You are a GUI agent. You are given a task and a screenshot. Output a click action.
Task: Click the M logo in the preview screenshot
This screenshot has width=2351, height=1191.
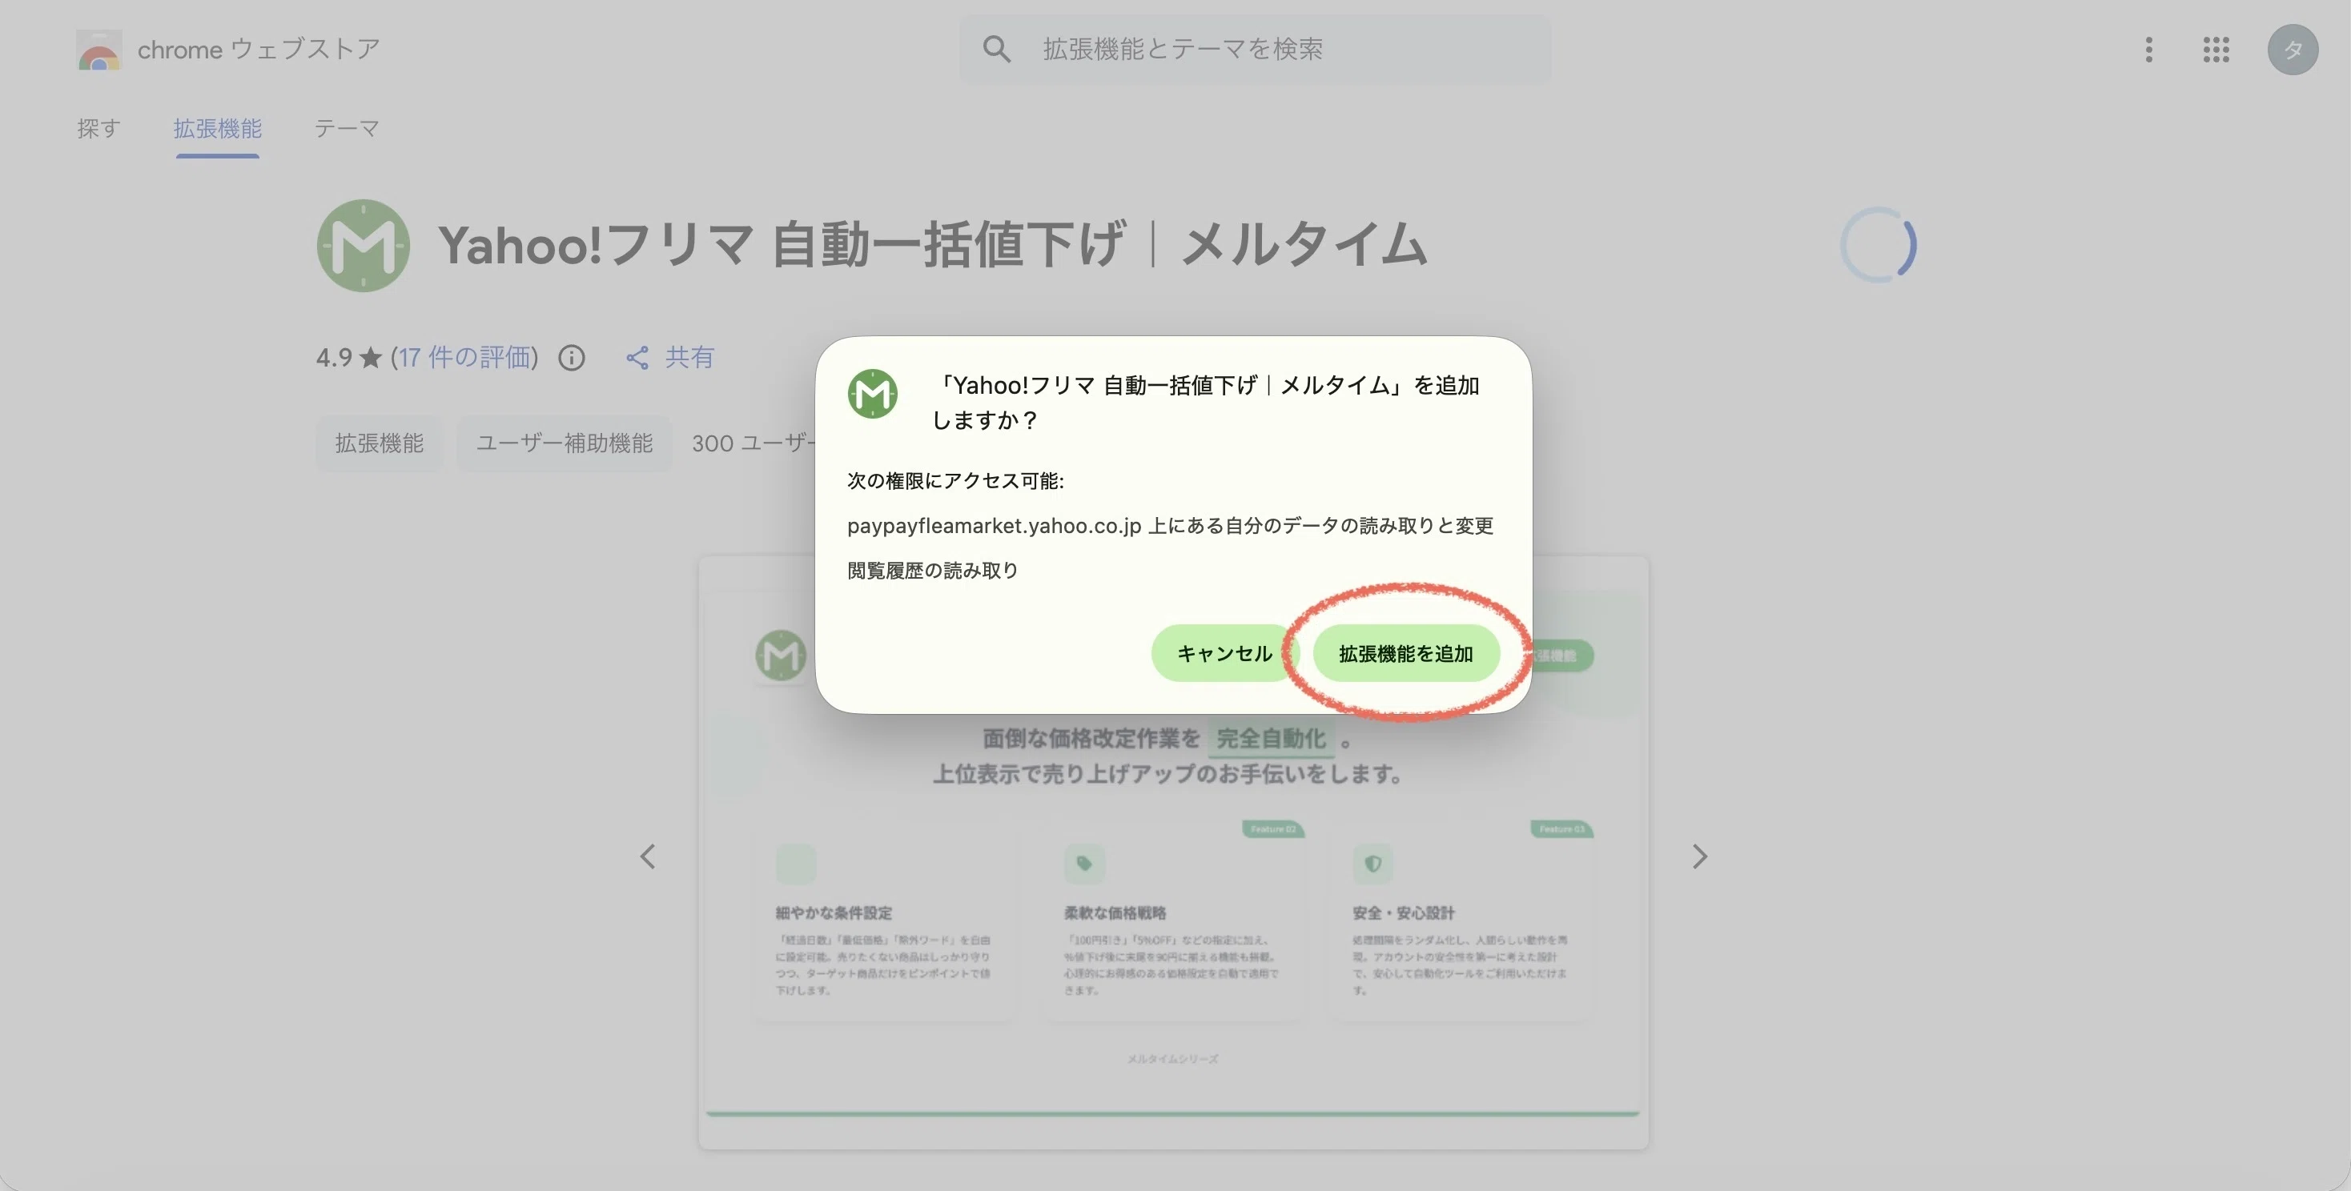coord(780,655)
